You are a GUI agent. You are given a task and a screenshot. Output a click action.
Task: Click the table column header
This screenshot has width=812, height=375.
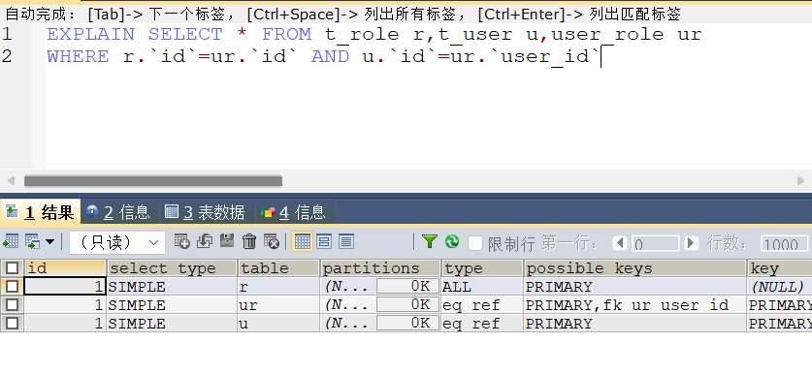click(278, 268)
